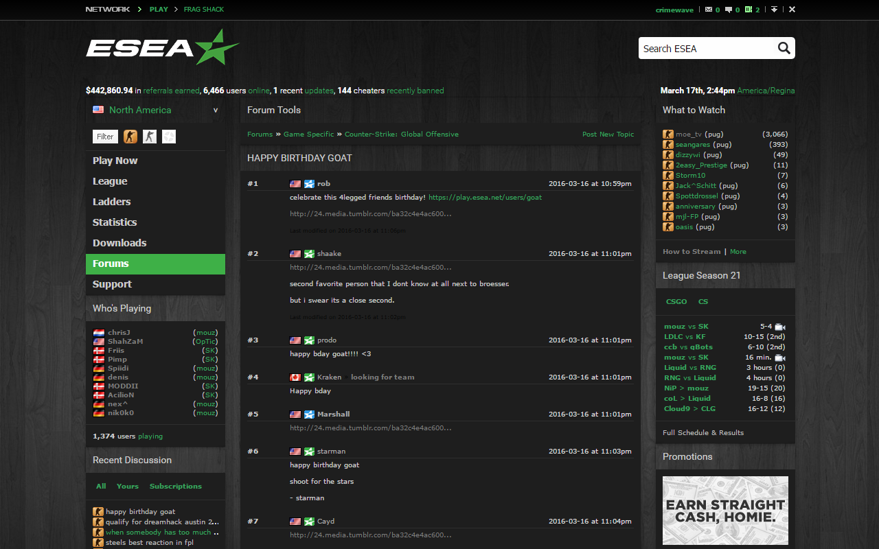Click the More streams link

(x=738, y=252)
